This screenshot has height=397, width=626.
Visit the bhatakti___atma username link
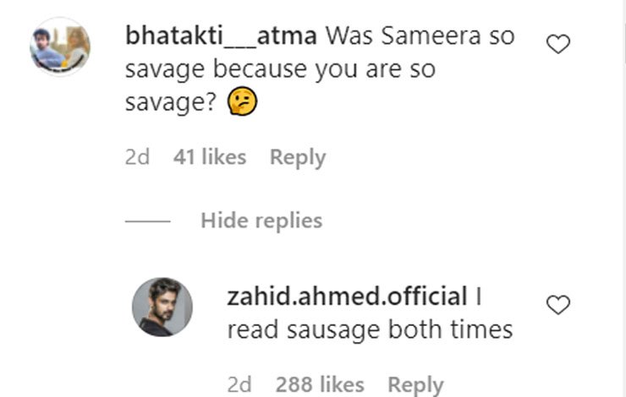coord(222,36)
